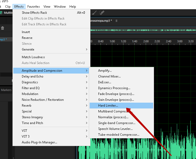This screenshot has height=159, width=196.
Task: Choose Single-band Compressor effect
Action: point(121,123)
